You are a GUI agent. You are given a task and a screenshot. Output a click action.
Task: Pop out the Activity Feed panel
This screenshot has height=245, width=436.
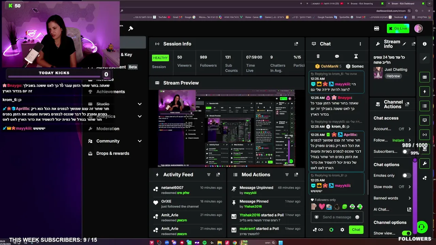click(x=218, y=175)
